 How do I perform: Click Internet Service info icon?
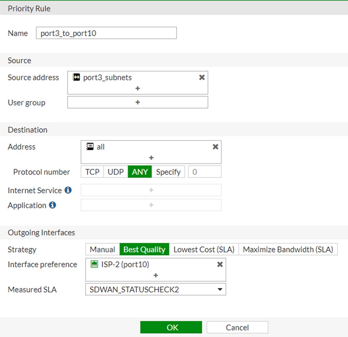(x=68, y=190)
